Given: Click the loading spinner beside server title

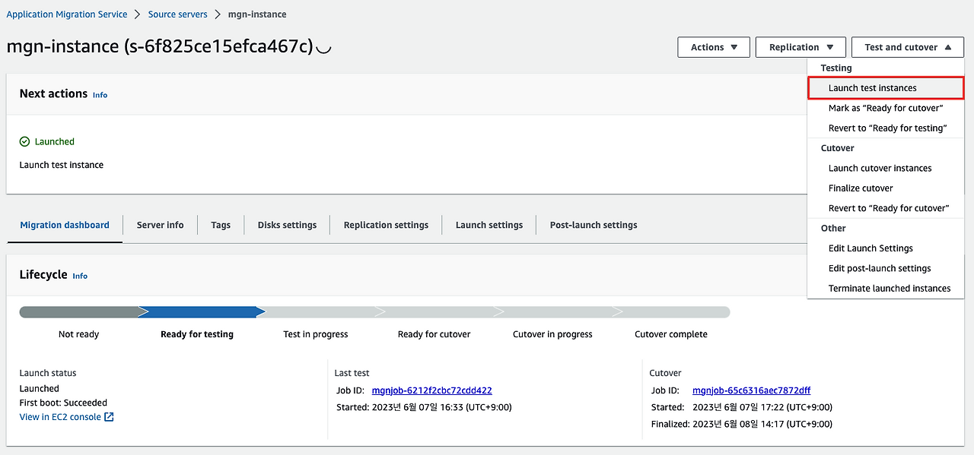Looking at the screenshot, I should click(x=323, y=47).
